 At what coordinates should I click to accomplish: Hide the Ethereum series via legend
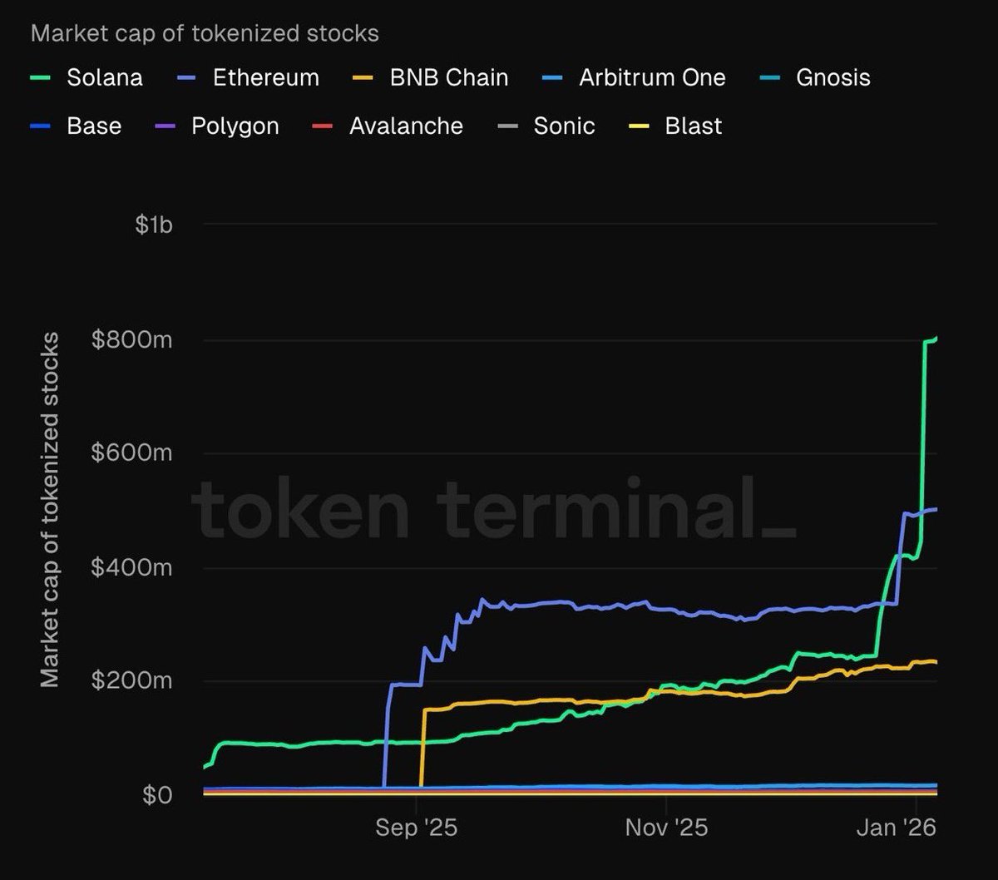point(265,78)
